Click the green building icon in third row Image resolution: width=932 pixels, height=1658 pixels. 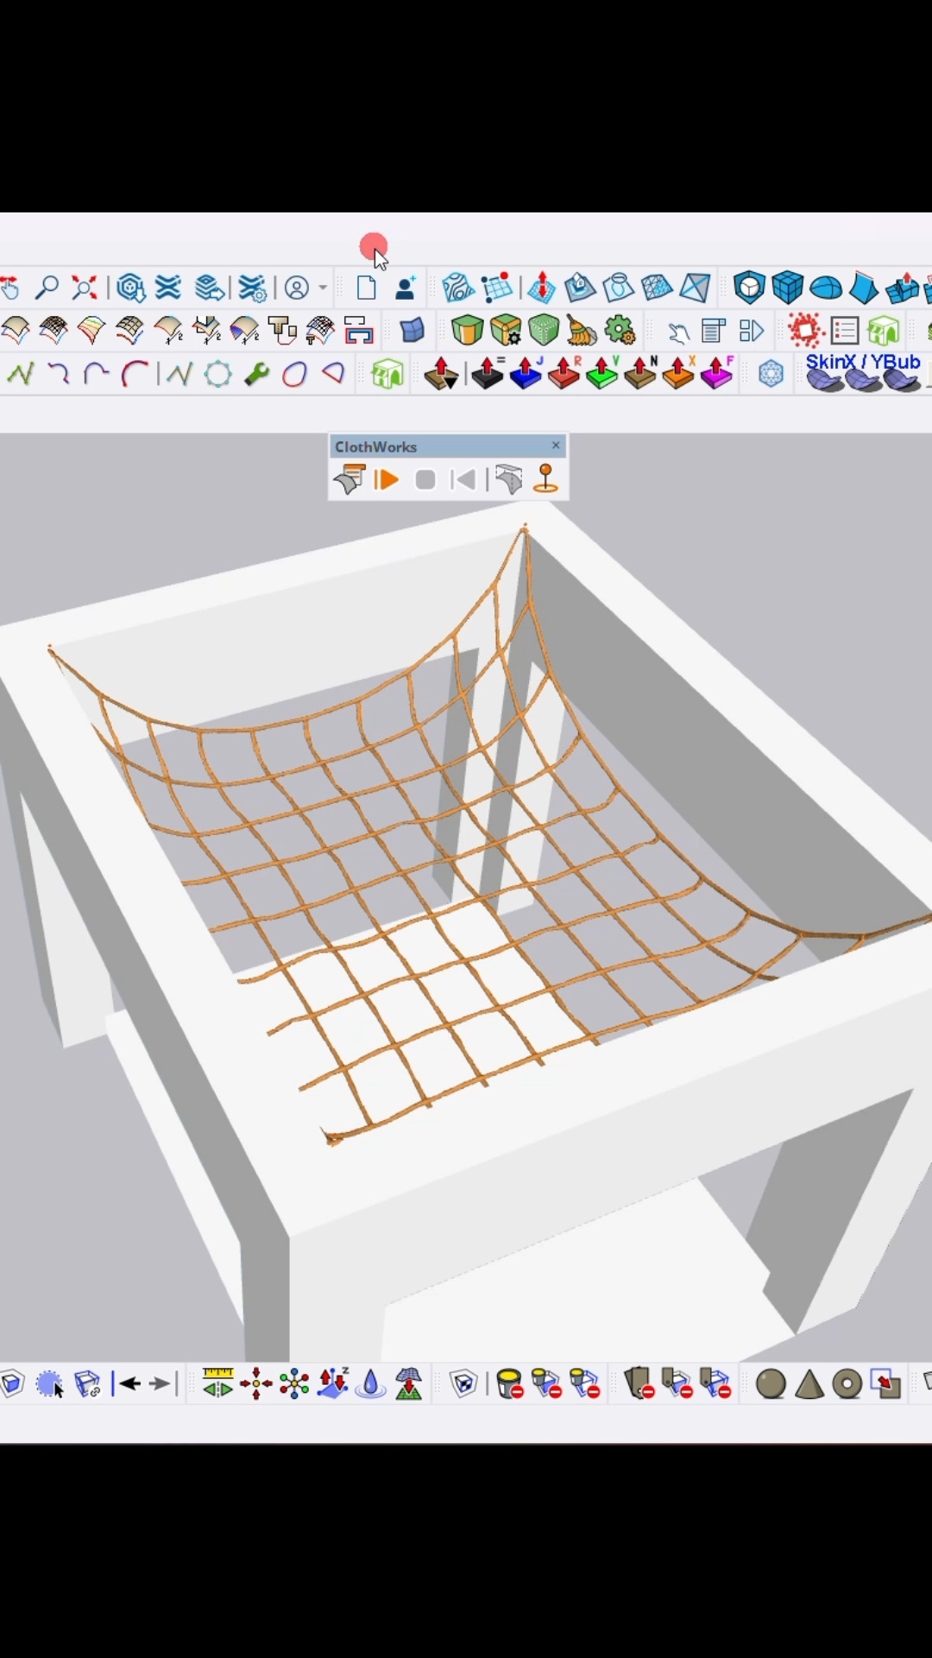[x=387, y=374]
